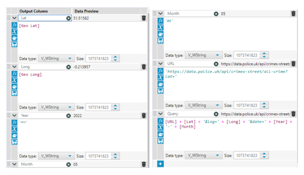Delete the Query output column
The height and width of the screenshot is (175, 304).
point(293,114)
